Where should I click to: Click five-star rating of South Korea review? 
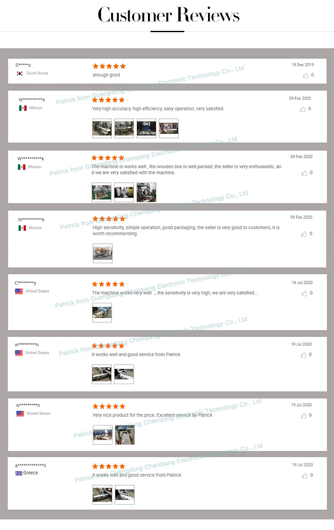point(109,66)
